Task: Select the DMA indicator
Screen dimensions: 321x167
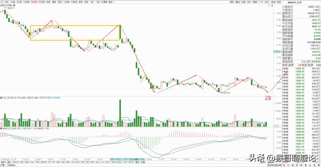Action: [27, 162]
